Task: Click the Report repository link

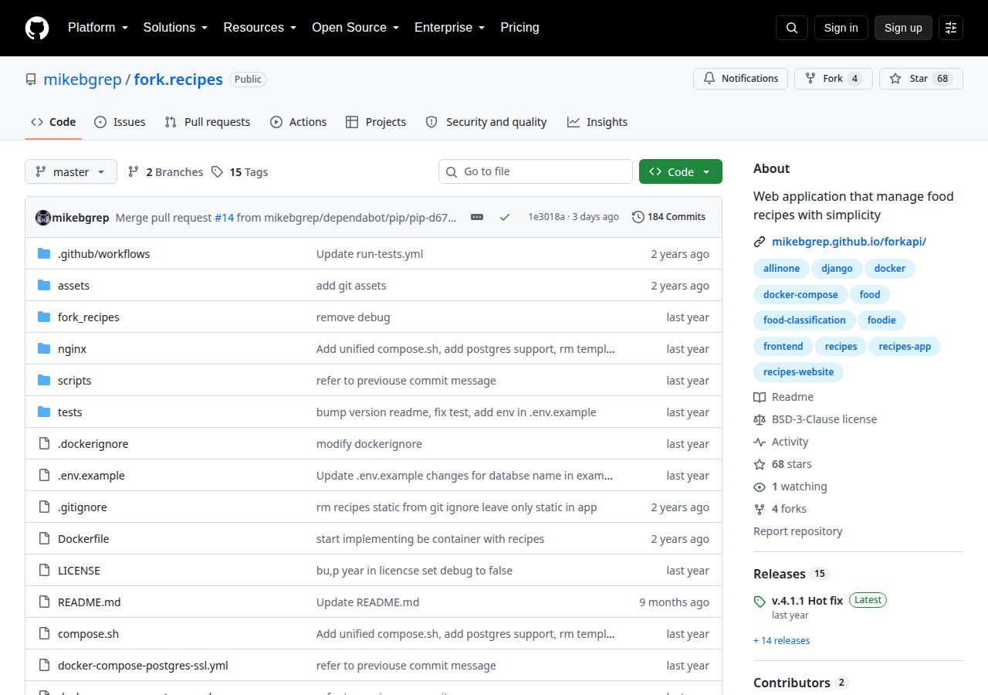Action: pos(797,531)
